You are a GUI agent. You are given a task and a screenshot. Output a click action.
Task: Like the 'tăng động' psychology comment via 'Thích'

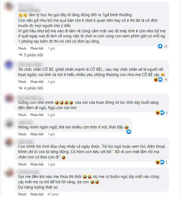[22, 48]
